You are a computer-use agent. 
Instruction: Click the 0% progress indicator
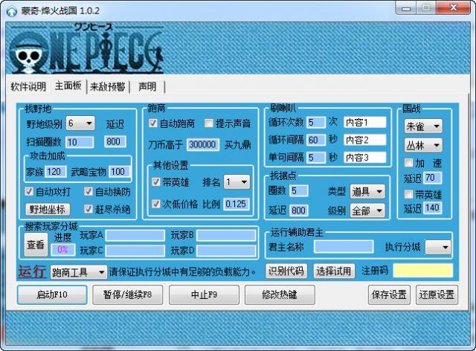tap(62, 250)
